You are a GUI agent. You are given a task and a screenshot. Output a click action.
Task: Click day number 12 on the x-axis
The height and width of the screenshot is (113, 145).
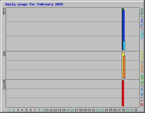(55, 110)
